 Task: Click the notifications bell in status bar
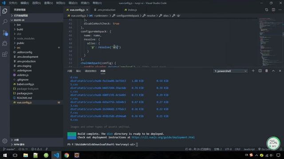coord(281,149)
